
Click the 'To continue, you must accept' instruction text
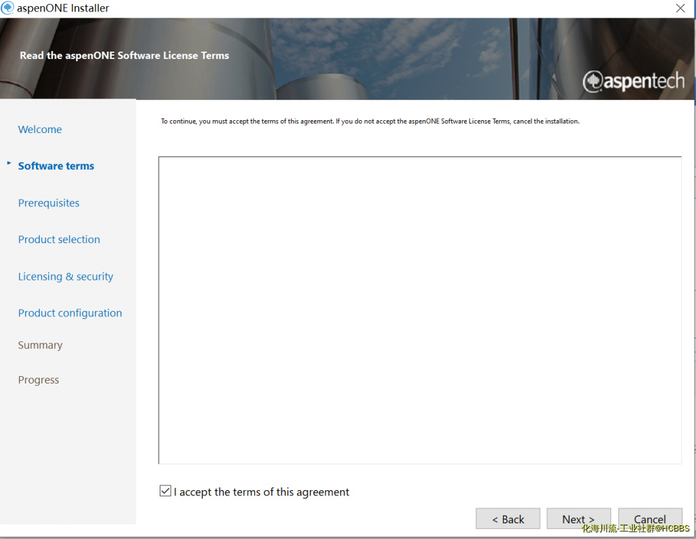click(370, 121)
